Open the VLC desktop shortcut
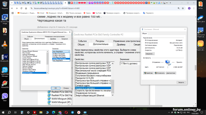Viewport: 206px width, 115px height. click(x=5, y=44)
